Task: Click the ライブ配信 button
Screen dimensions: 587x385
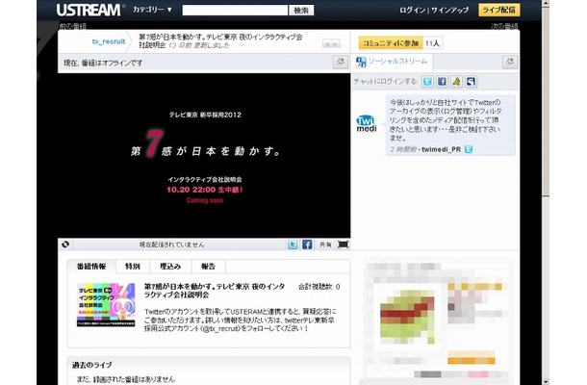Action: click(499, 10)
